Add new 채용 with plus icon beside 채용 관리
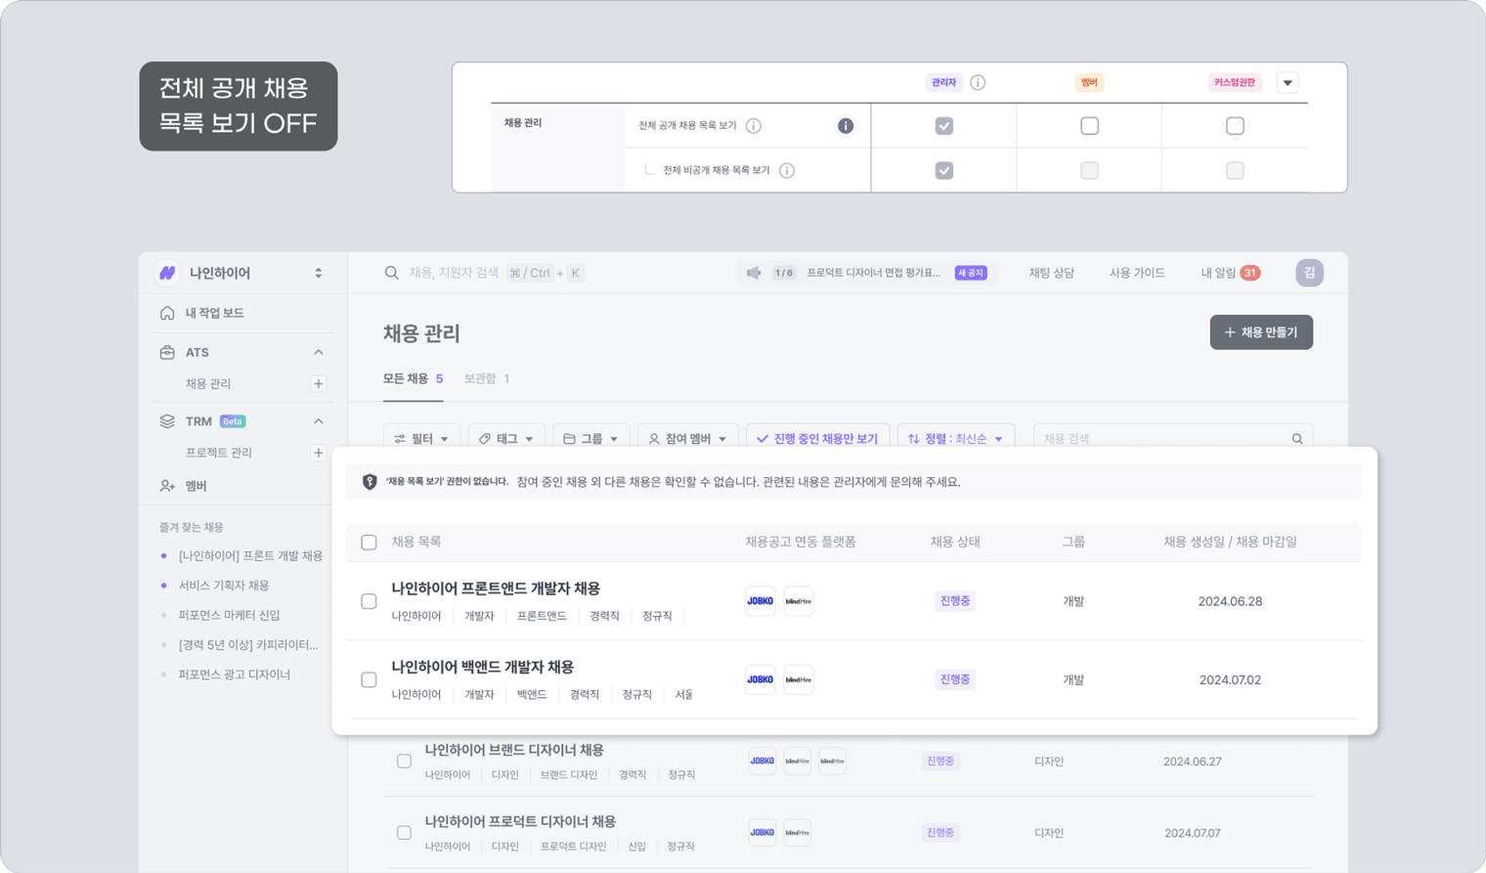 click(x=318, y=384)
